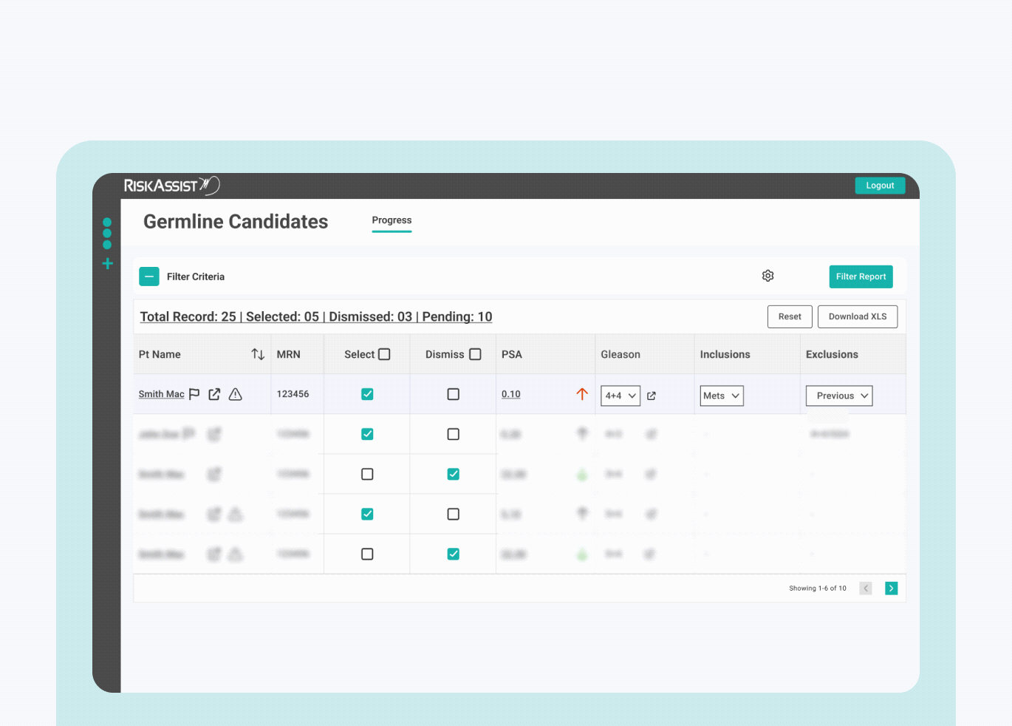Click the Filter Report button
The height and width of the screenshot is (726, 1012).
(861, 277)
